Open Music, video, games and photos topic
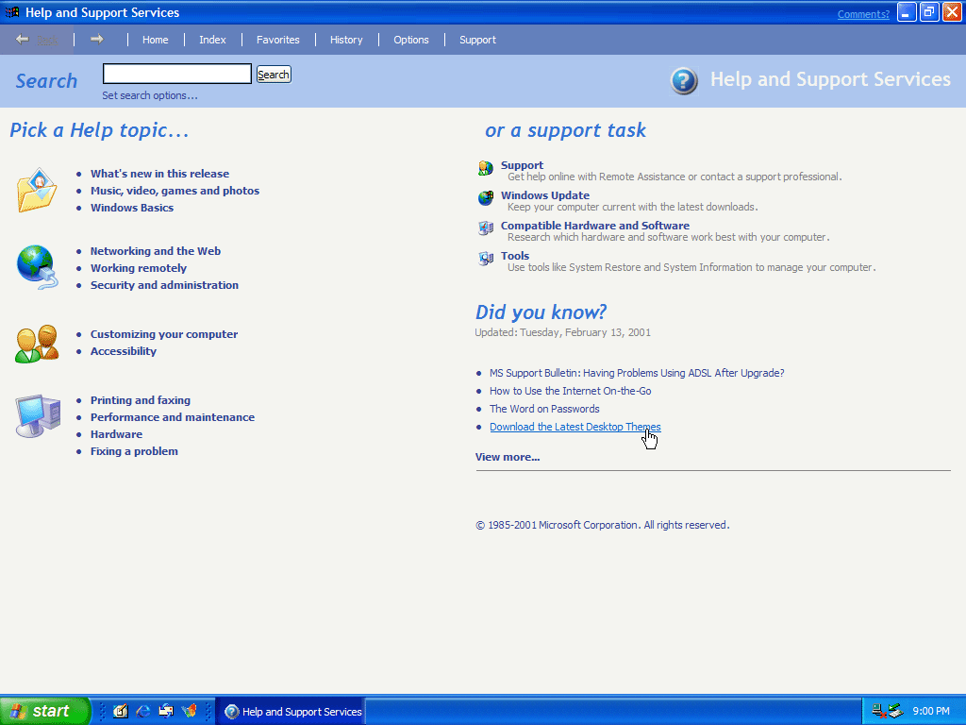 [175, 191]
